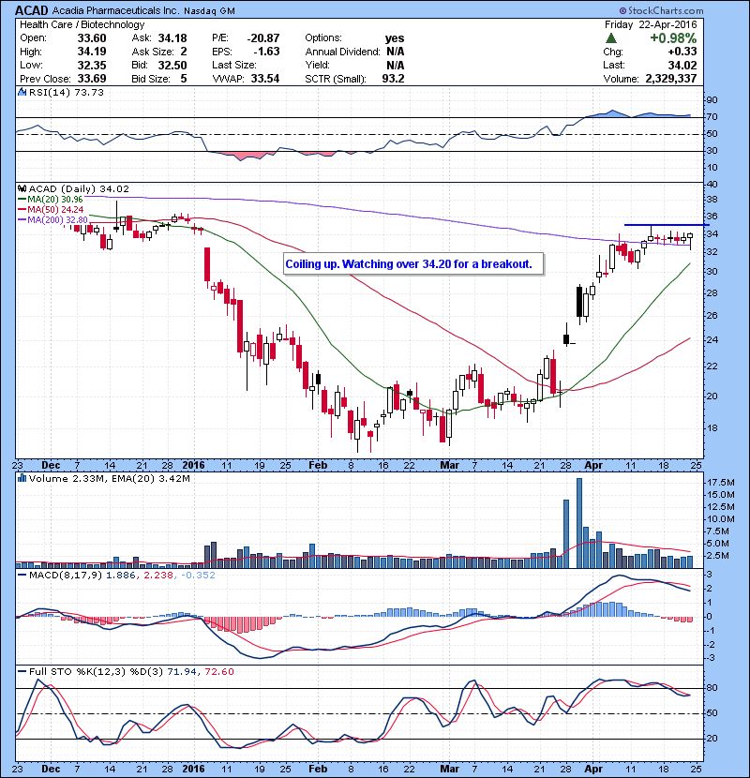This screenshot has width=750, height=778.
Task: Click the Ask 34.18 value
Action: click(x=172, y=38)
